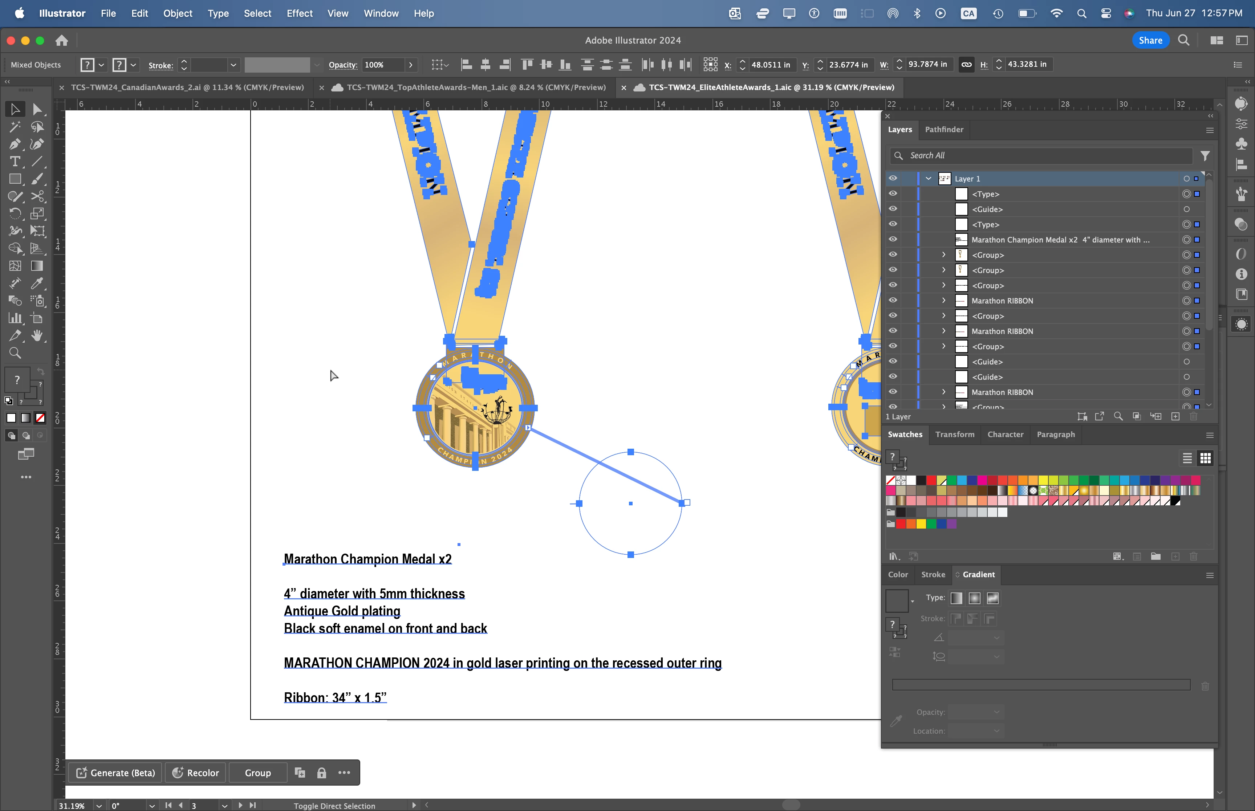
Task: Click the Radial Gradient type icon
Action: pos(974,598)
